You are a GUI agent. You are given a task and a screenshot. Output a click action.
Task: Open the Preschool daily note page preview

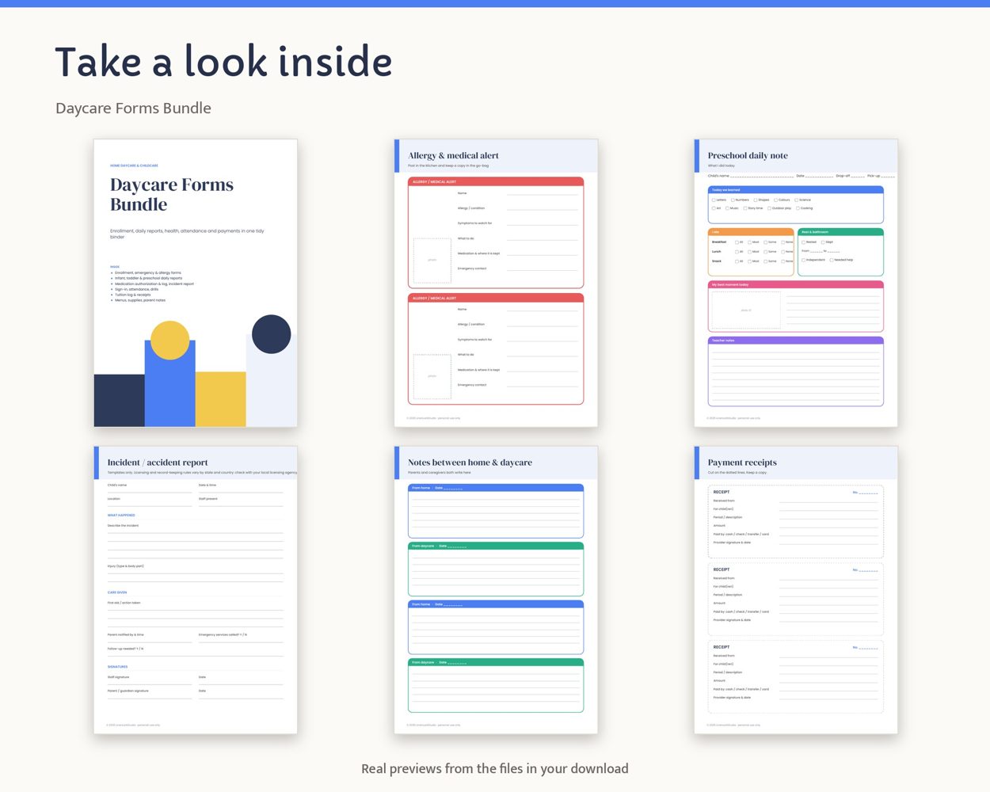[x=796, y=284]
